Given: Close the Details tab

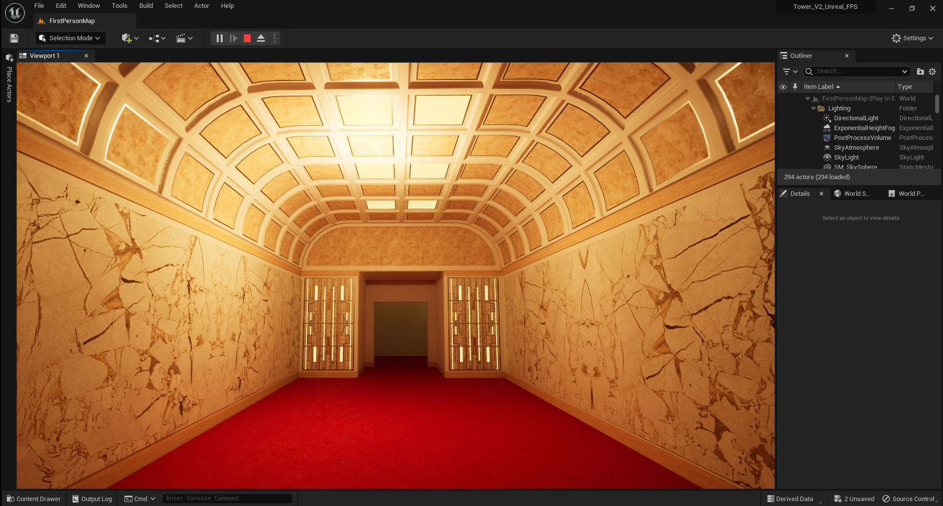Looking at the screenshot, I should pos(821,194).
